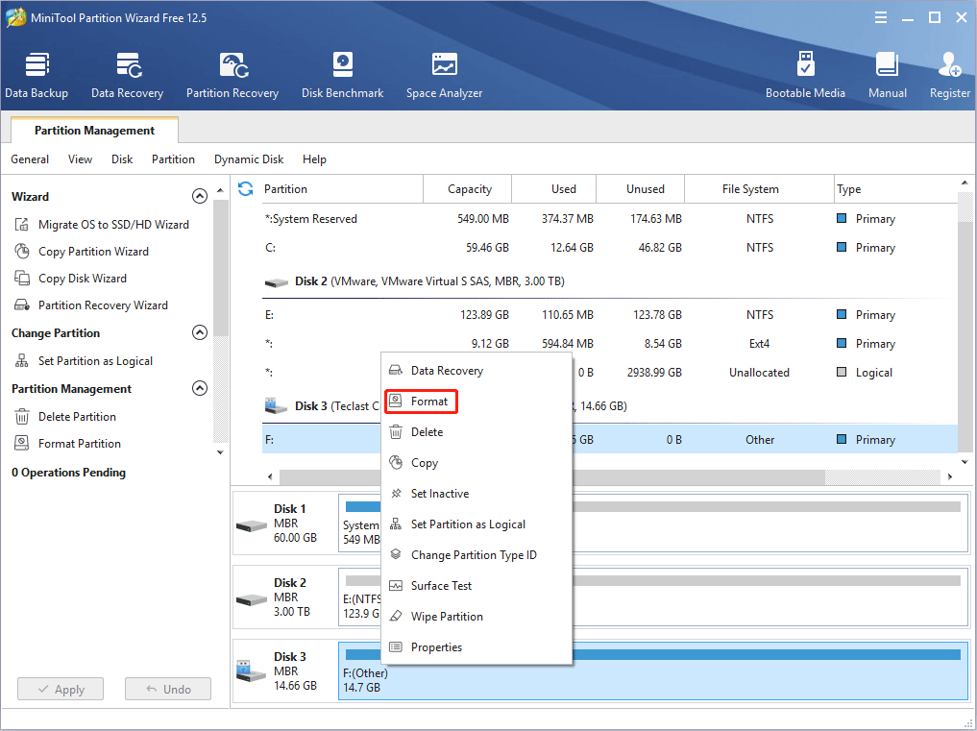Collapse the Change Partition section
The width and height of the screenshot is (977, 731).
tap(200, 332)
